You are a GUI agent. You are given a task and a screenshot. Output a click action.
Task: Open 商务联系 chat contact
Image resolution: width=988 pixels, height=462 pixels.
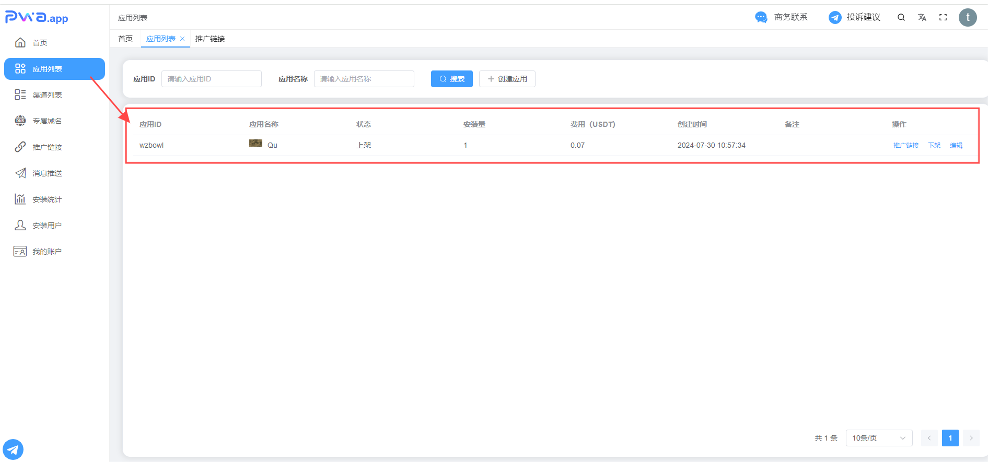click(782, 17)
